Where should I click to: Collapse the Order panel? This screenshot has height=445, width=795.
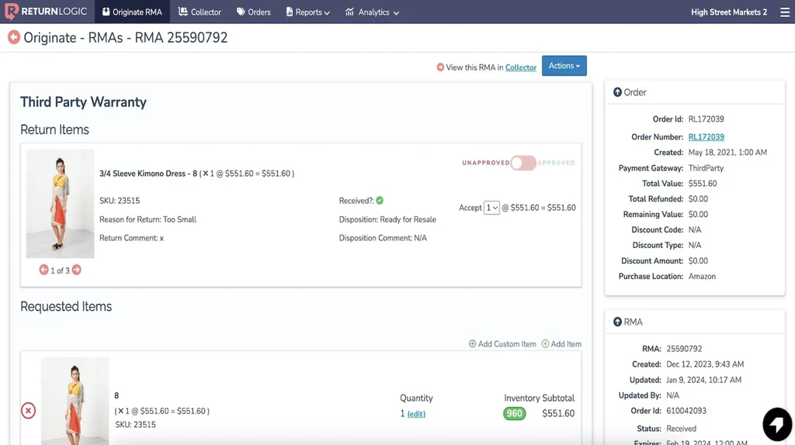coord(617,92)
